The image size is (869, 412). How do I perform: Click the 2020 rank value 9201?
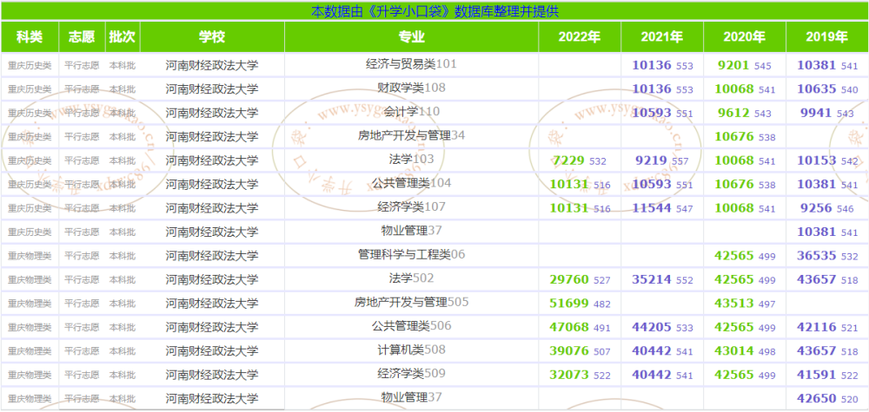[733, 65]
